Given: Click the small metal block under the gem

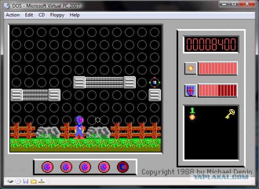Looking at the screenshot, I should pos(155,95).
